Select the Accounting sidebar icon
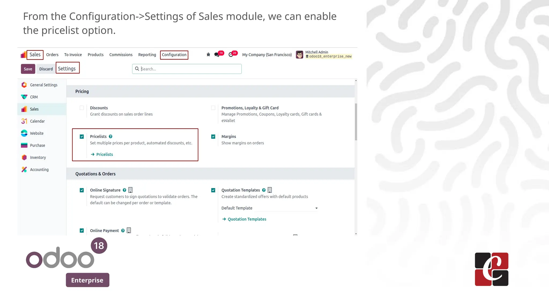The height and width of the screenshot is (308, 549). click(x=24, y=170)
